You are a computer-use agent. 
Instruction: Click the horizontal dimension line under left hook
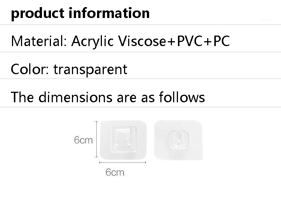click(123, 163)
